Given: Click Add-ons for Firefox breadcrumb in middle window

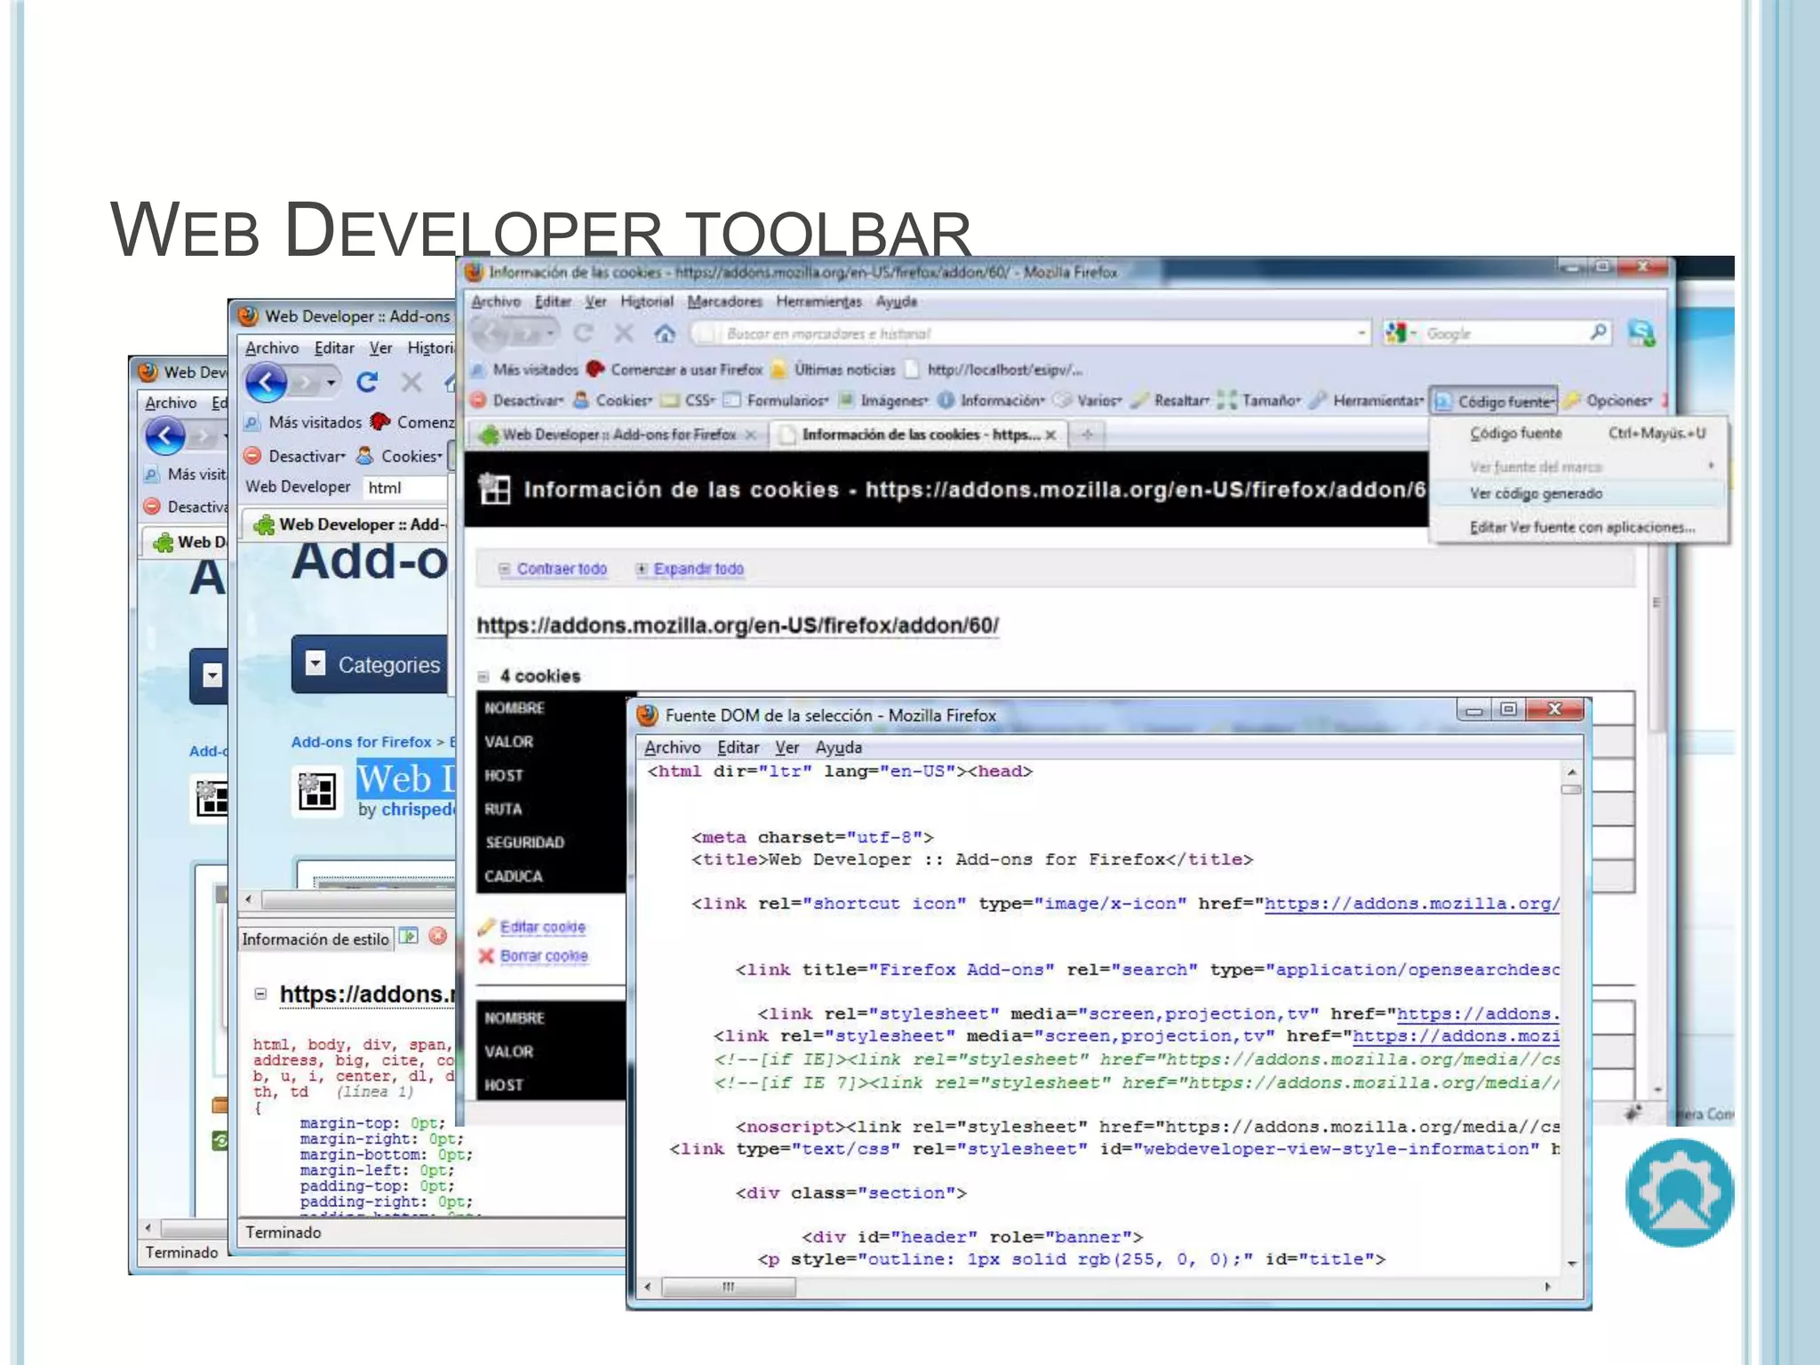Looking at the screenshot, I should click(361, 742).
